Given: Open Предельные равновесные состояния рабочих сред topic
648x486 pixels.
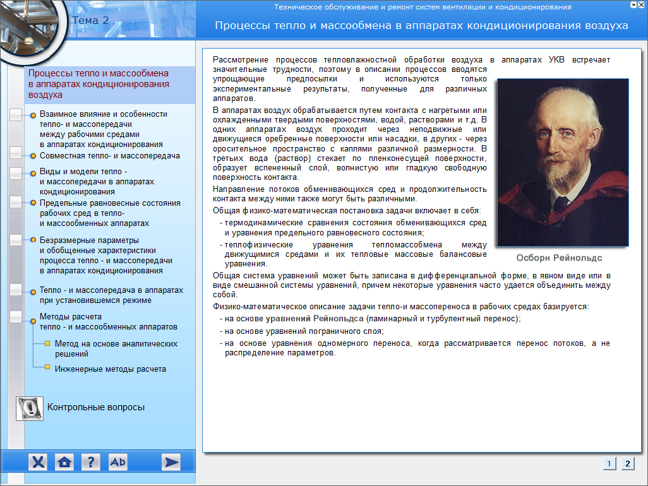Looking at the screenshot, I should coord(109,213).
